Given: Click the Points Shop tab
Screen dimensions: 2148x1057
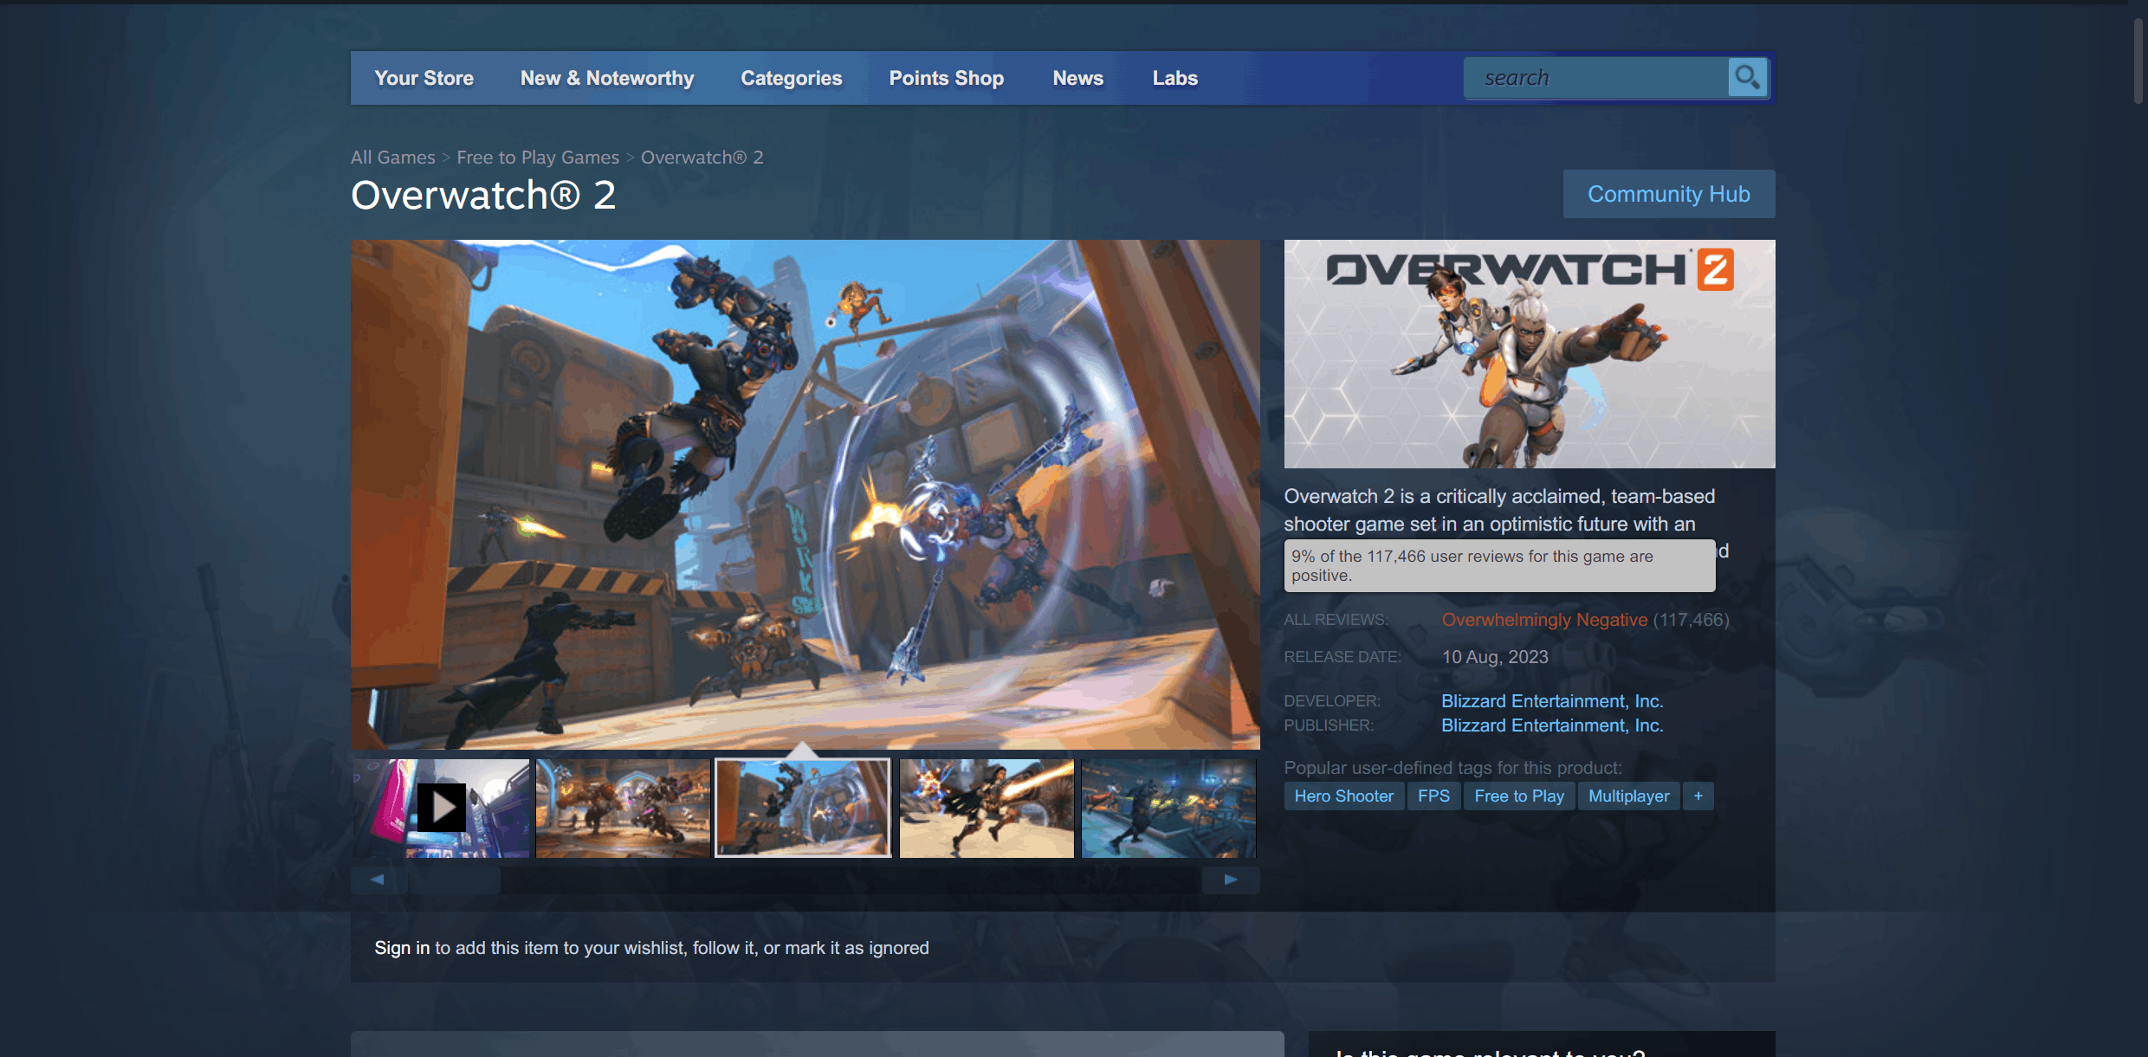Looking at the screenshot, I should pos(945,78).
